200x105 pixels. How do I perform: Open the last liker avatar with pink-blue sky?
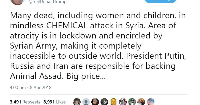(x=150, y=102)
